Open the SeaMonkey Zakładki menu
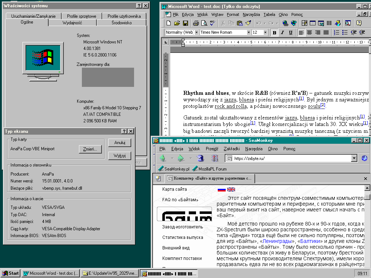 [232, 149]
